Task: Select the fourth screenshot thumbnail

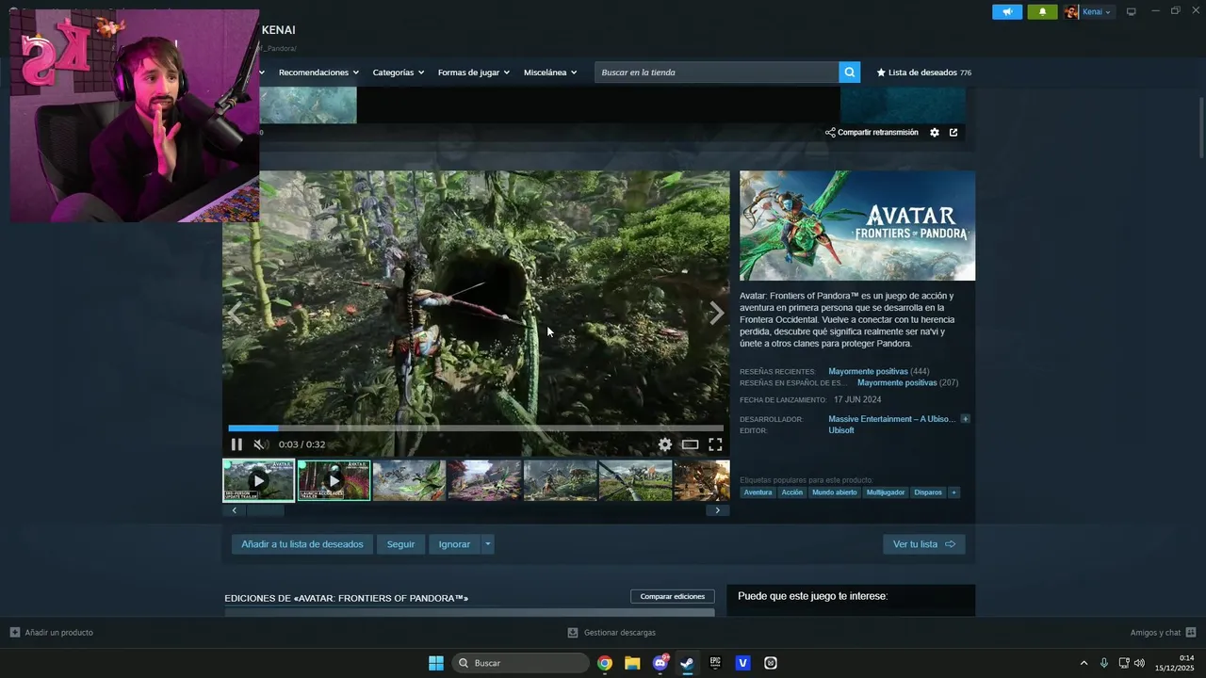Action: click(484, 480)
